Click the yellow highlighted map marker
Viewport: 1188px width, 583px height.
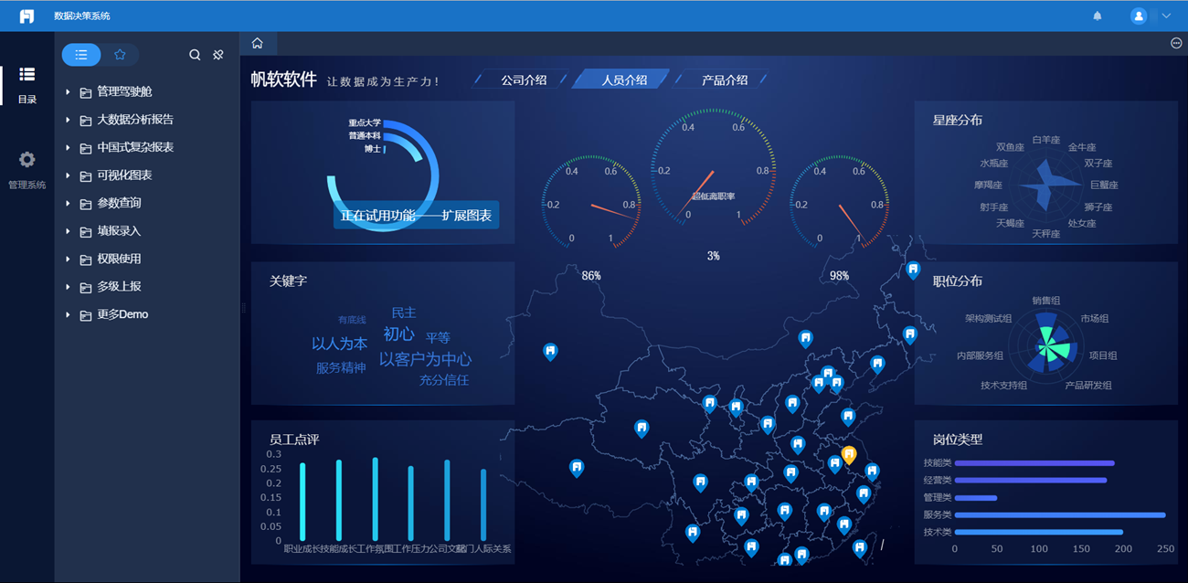[849, 455]
